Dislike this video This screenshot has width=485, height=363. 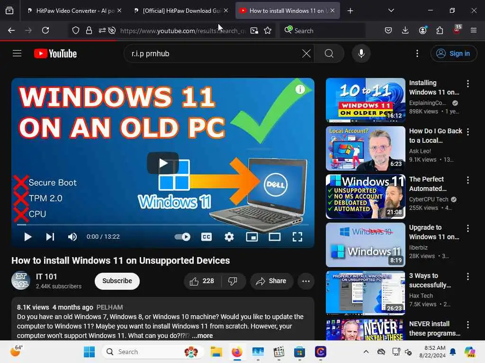coord(233,281)
